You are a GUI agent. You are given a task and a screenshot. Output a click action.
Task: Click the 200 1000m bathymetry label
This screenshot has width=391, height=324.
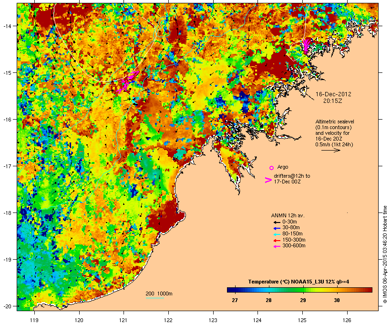click(159, 294)
